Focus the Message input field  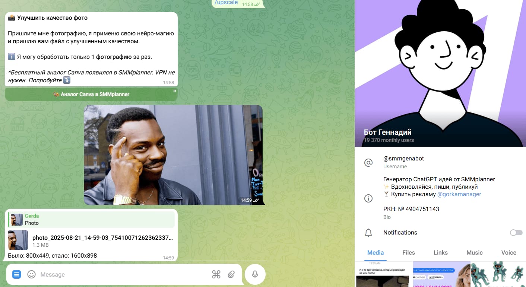pos(123,274)
